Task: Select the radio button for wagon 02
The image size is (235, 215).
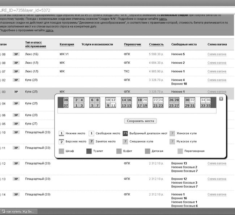Action: (0, 80)
